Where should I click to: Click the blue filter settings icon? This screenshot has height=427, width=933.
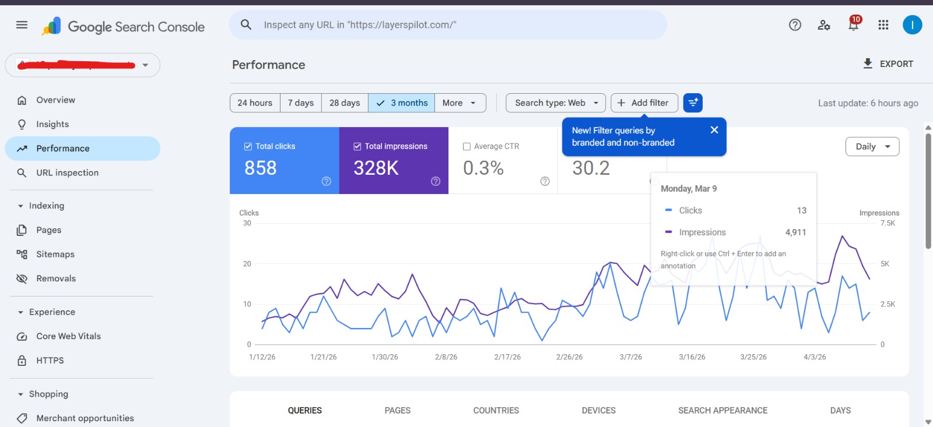click(x=693, y=103)
